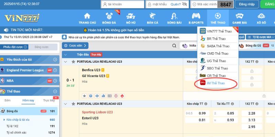Viewport: 275px width, 137px height.
Task: Focus the tài khoản username field
Action: tap(122, 4)
